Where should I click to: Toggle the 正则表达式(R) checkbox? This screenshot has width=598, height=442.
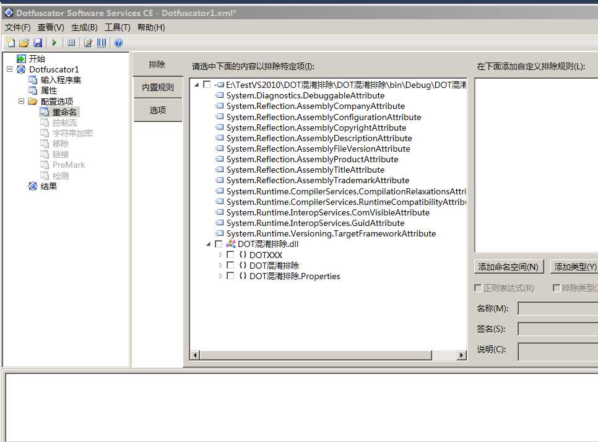[x=477, y=288]
